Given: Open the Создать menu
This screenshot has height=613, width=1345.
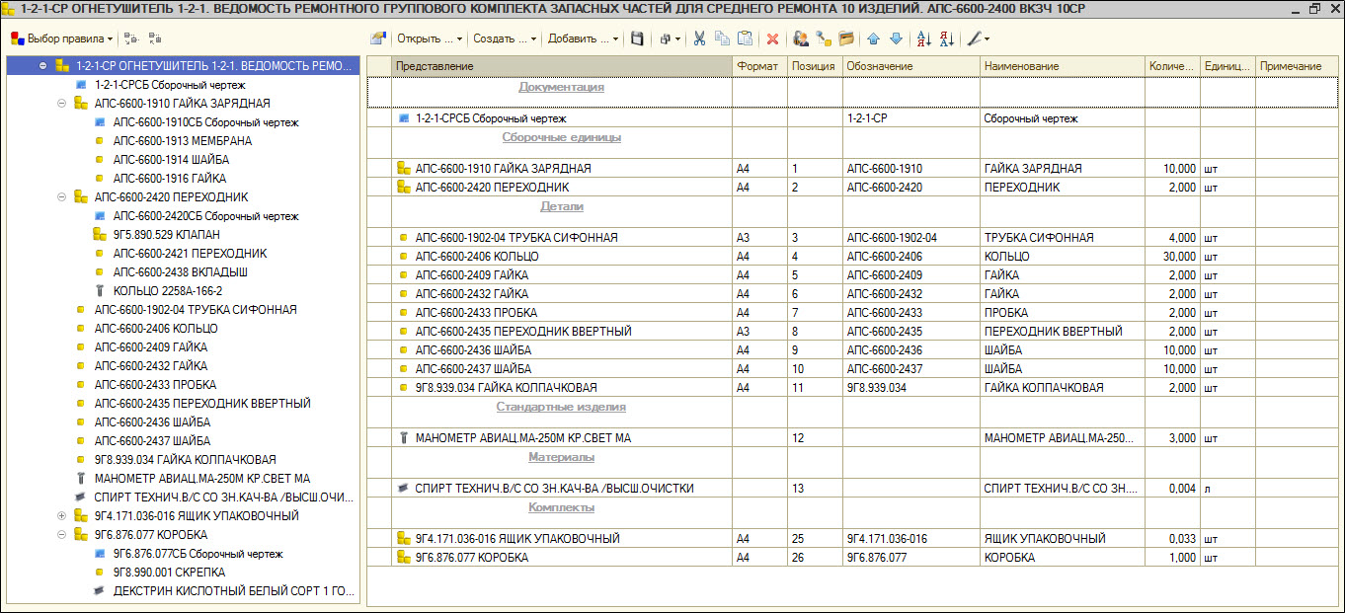Looking at the screenshot, I should pos(505,39).
